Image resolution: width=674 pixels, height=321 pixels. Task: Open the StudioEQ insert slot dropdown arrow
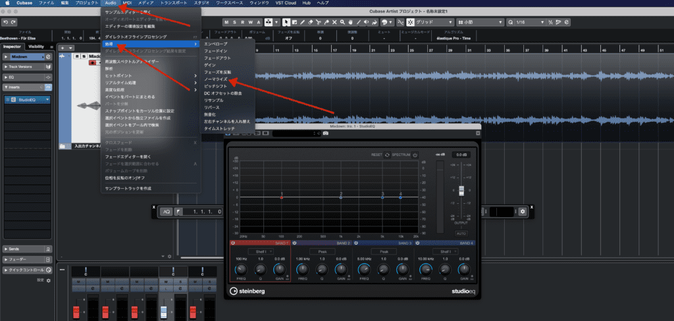(x=47, y=100)
